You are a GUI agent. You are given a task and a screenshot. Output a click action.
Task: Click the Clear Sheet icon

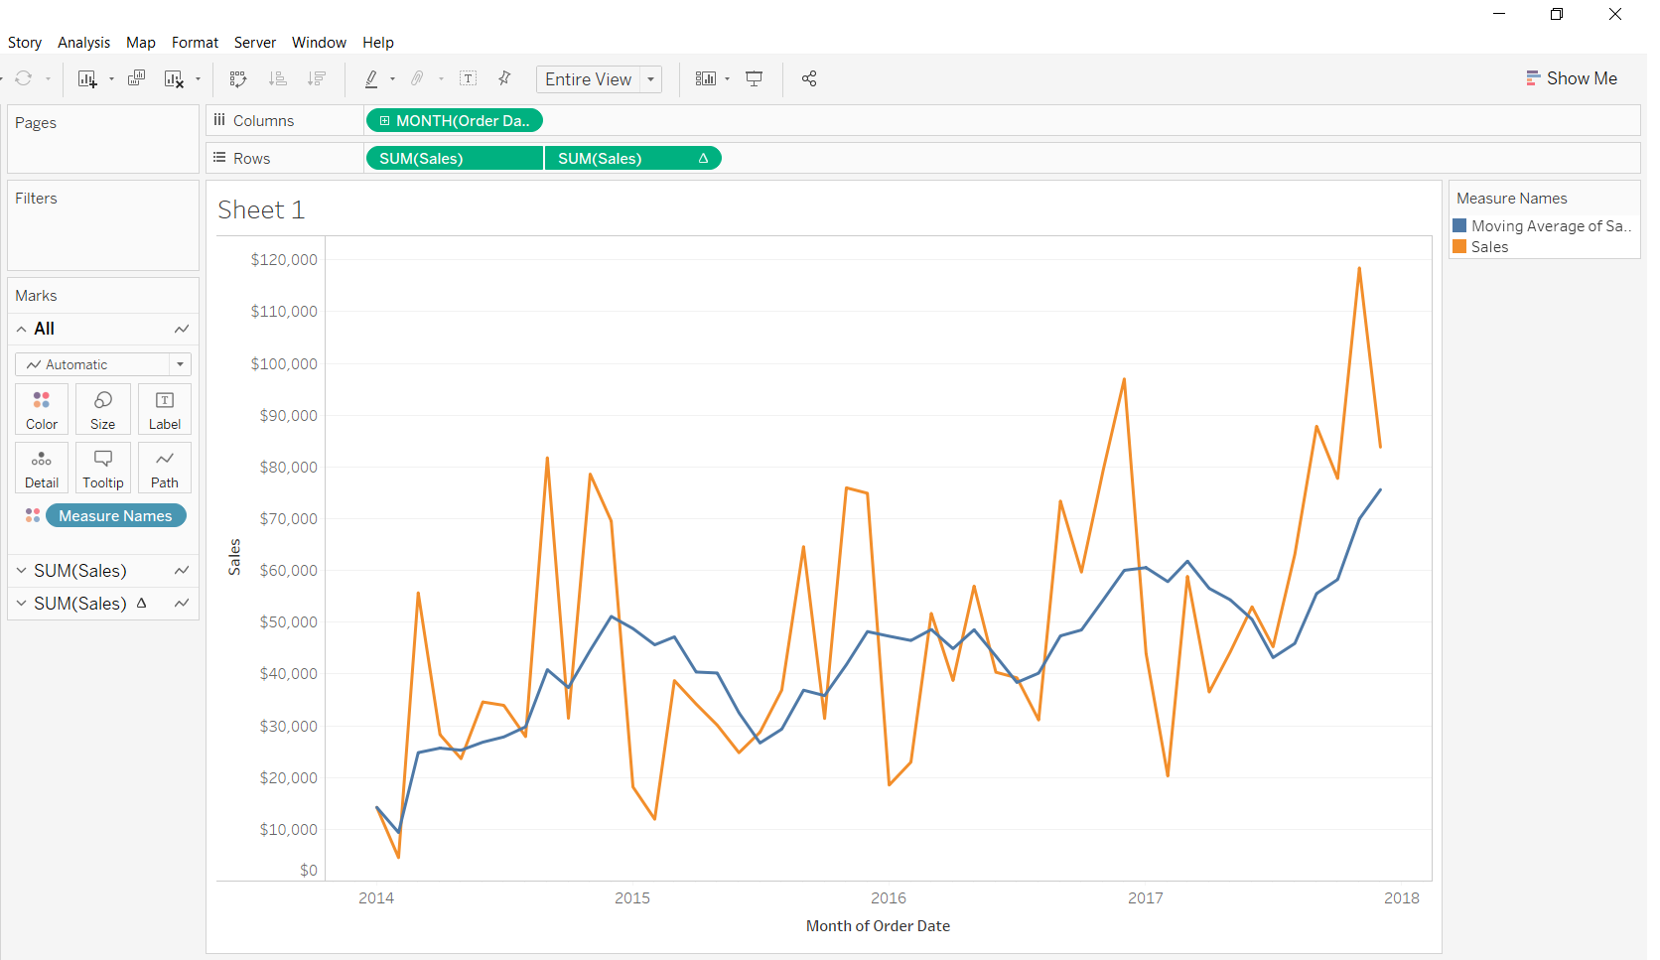tap(174, 79)
